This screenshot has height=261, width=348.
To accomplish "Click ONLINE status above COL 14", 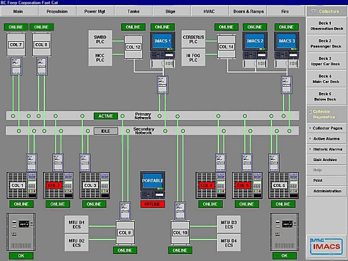I will (227, 27).
